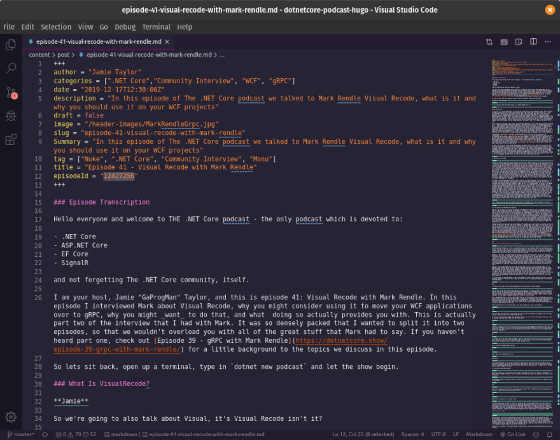Open the Debug menu

(125, 27)
